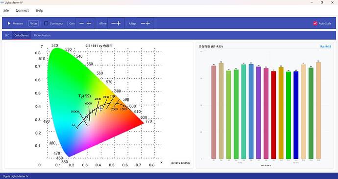Viewport: 338px width, 179px height.
Task: Click the 520 wavelength label
Action: pos(55,45)
